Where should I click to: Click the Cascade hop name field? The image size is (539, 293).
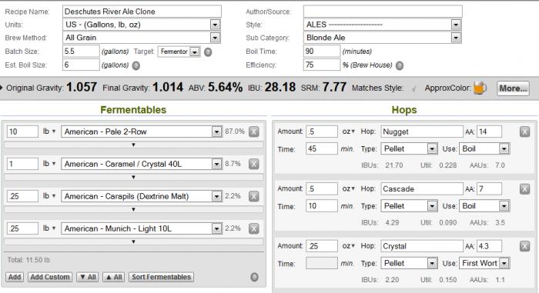pos(422,188)
